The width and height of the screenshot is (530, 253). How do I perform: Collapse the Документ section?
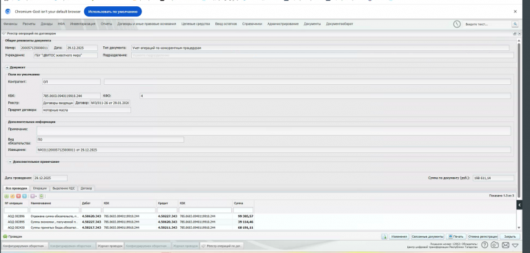(7, 68)
